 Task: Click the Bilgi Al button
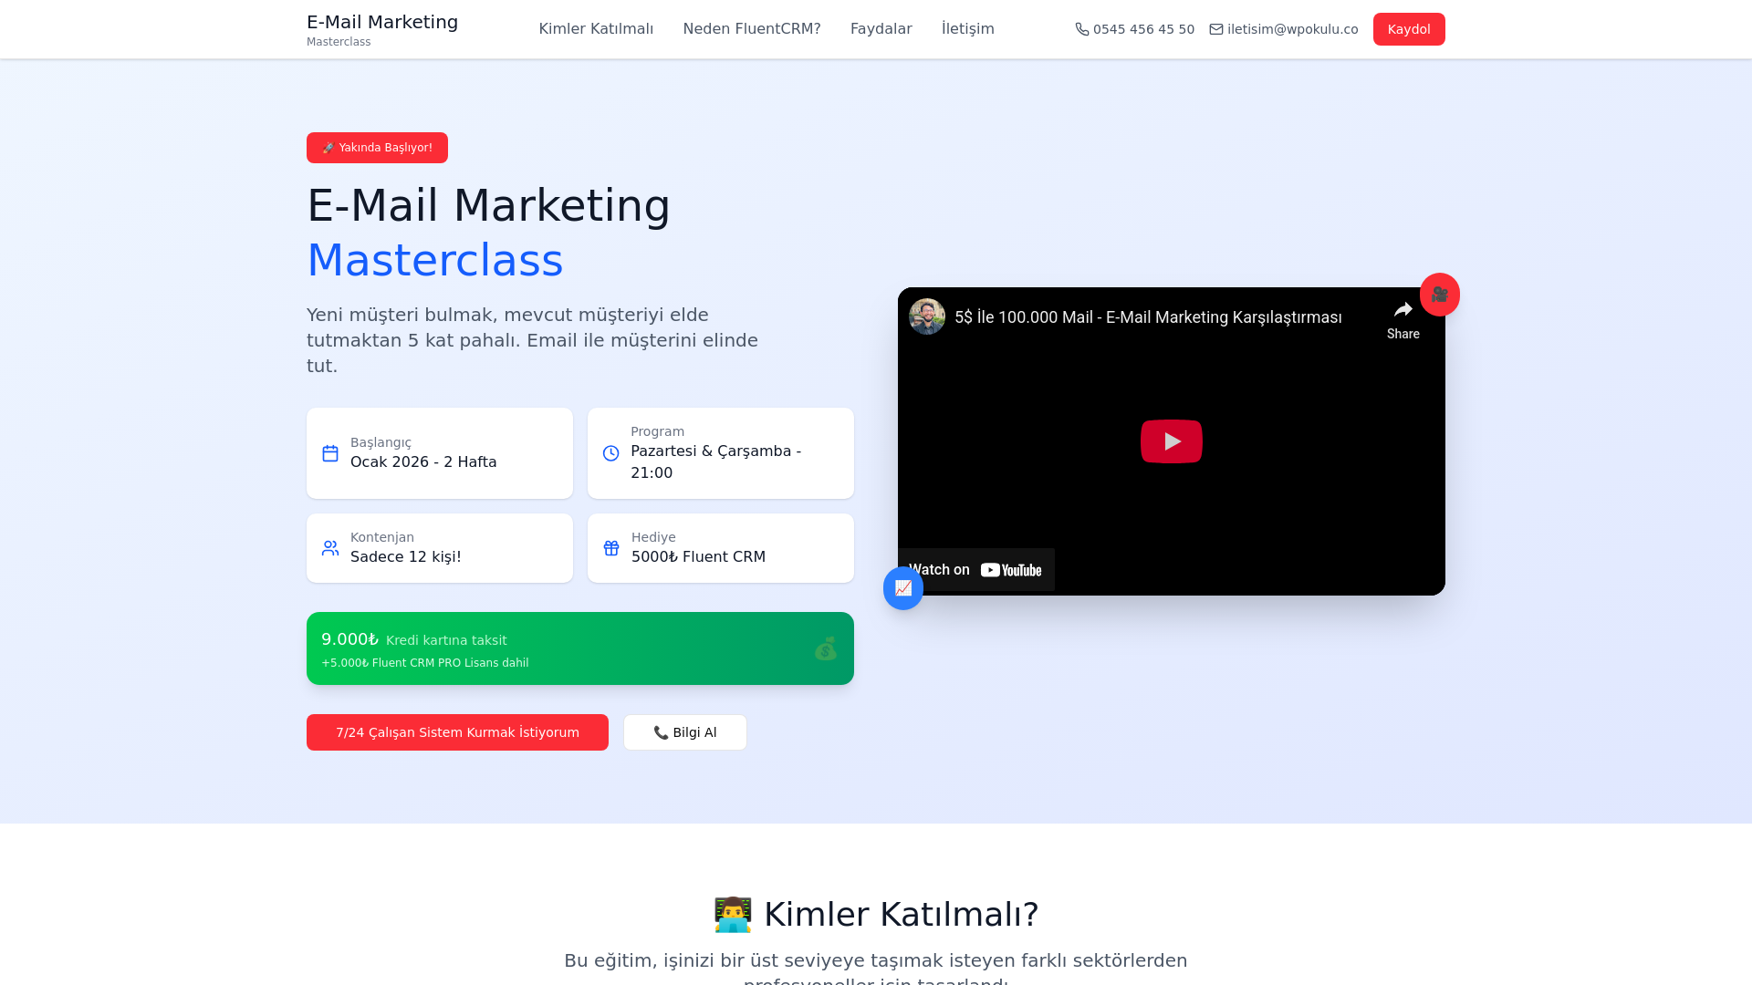pos(685,732)
